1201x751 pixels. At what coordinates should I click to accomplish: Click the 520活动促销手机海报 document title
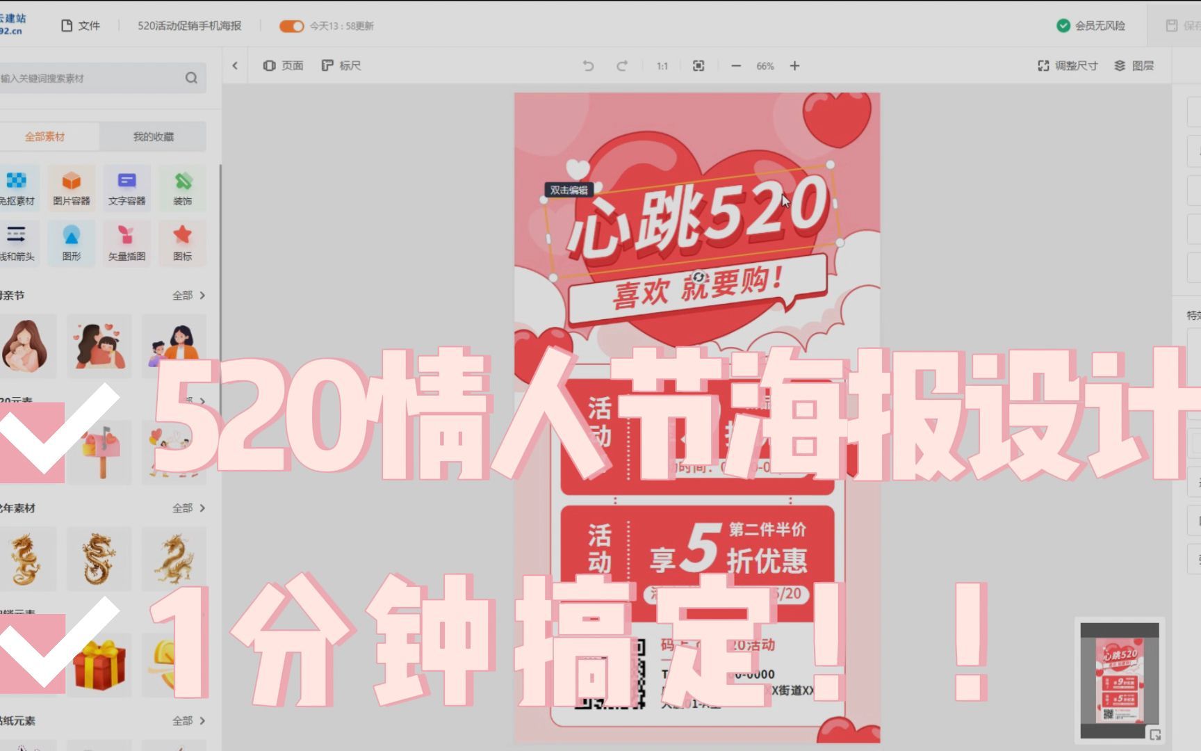[x=189, y=26]
